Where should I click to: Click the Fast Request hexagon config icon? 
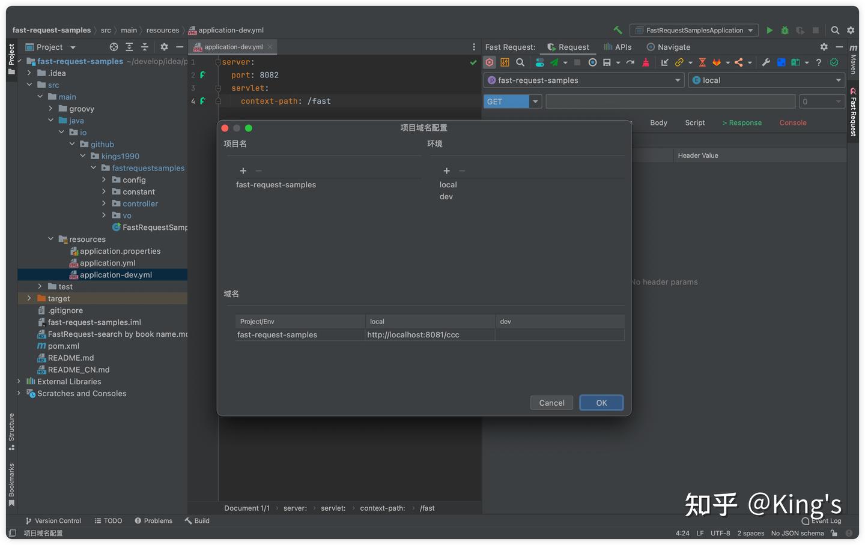click(490, 62)
